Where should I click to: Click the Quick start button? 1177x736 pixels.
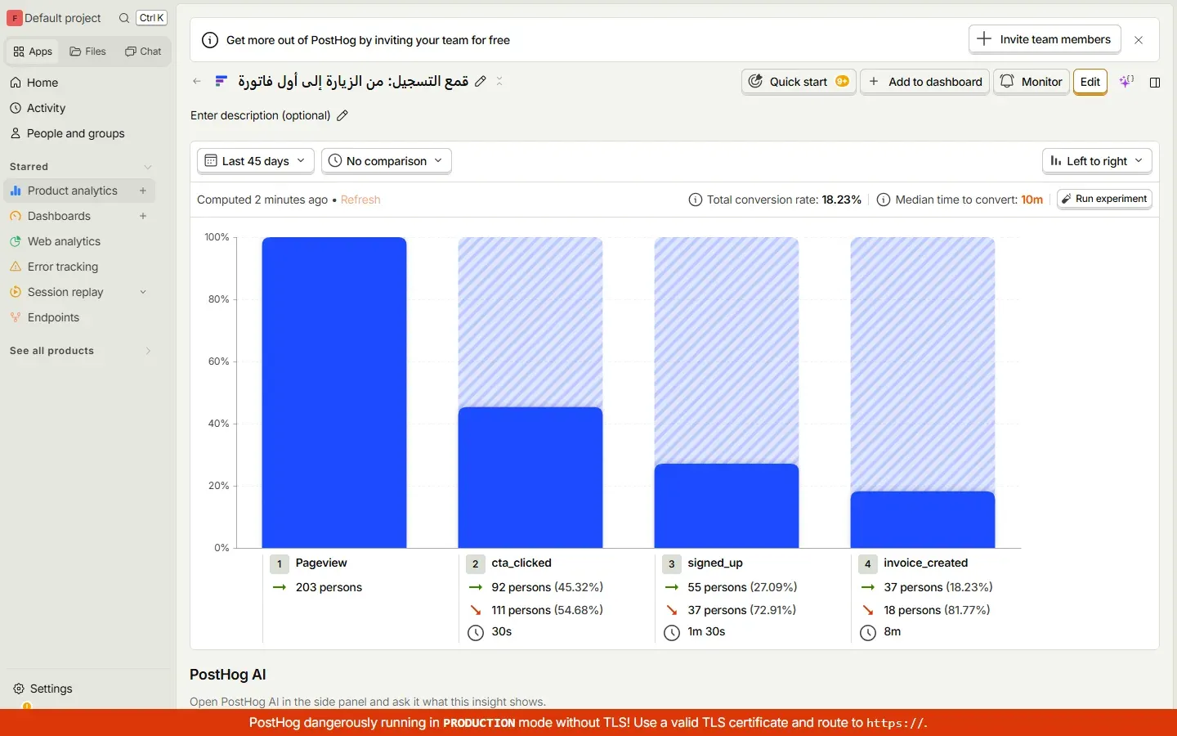click(799, 82)
